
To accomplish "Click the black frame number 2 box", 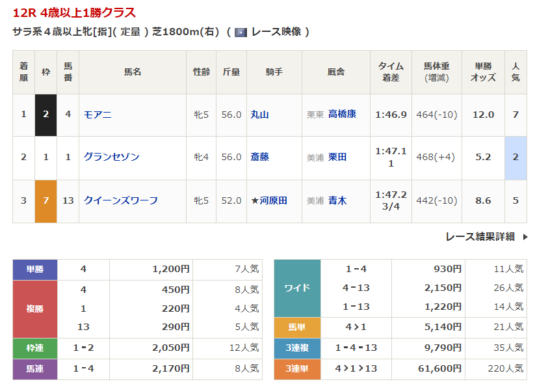I will click(x=46, y=115).
